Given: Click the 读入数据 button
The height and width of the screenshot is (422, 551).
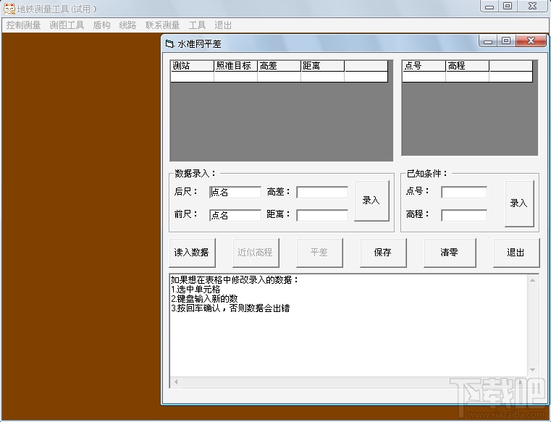Looking at the screenshot, I should [192, 253].
